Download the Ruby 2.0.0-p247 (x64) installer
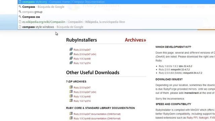The width and height of the screenshot is (215, 121). pos(85,54)
